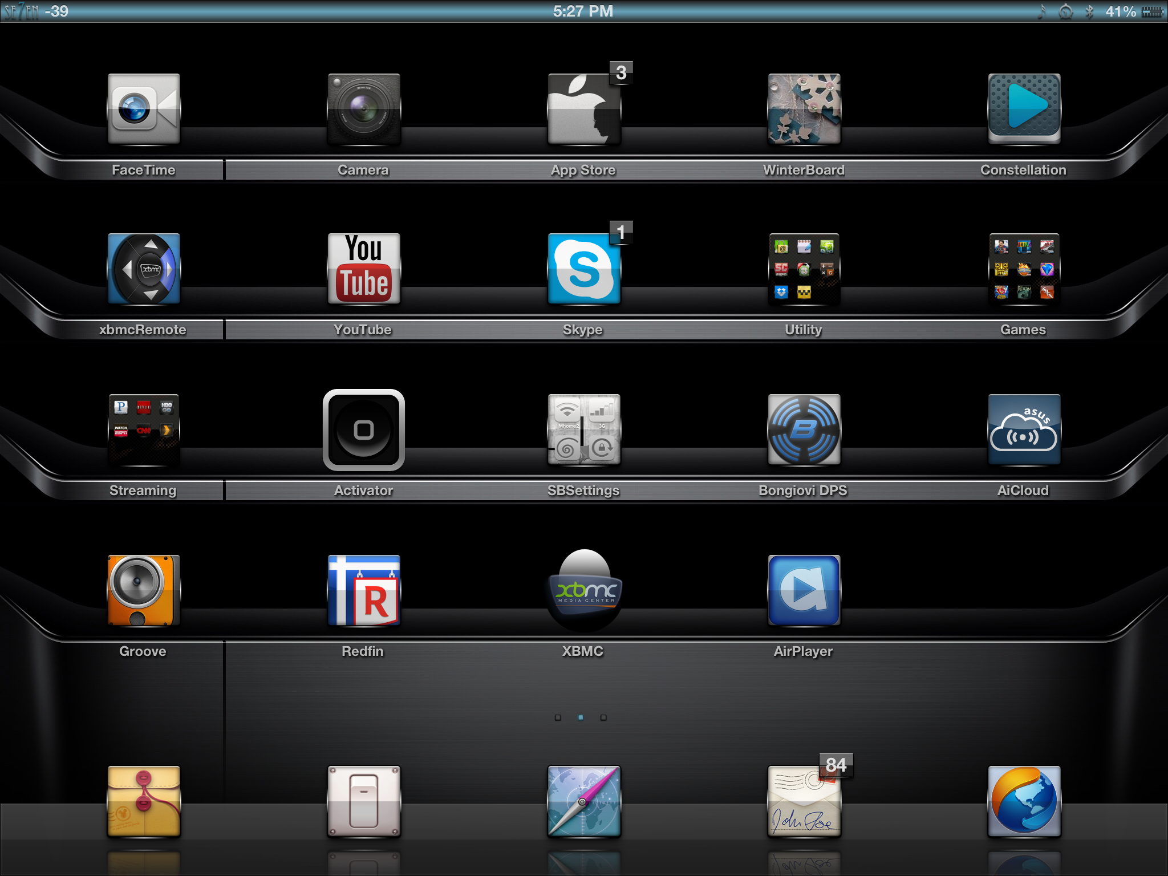Expand the Games folder
The width and height of the screenshot is (1168, 876).
pyautogui.click(x=1024, y=269)
